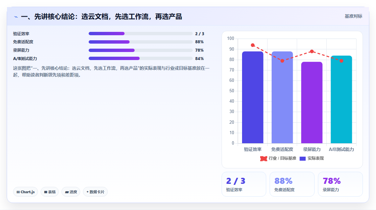Viewport: 376px width, 210px height.
Task: Click the 验证效率 progress bar
Action: click(141, 34)
